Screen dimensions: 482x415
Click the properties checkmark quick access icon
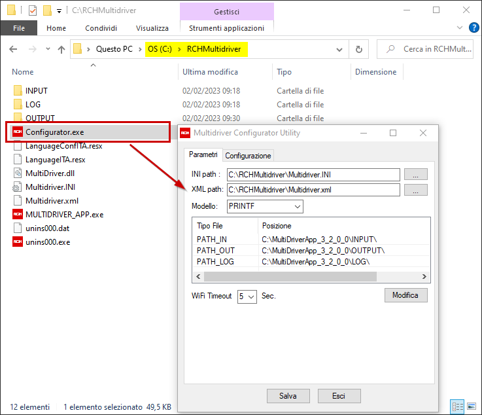coord(33,10)
